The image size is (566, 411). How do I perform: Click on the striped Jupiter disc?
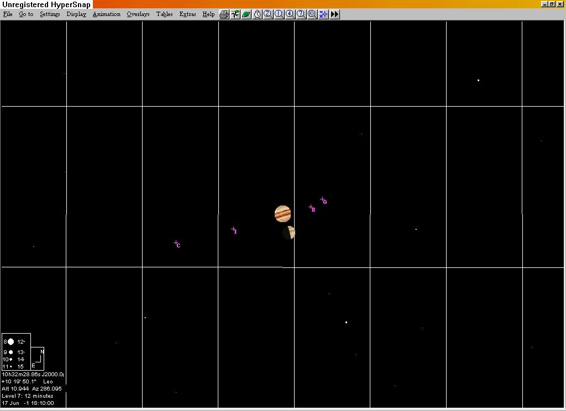click(282, 214)
